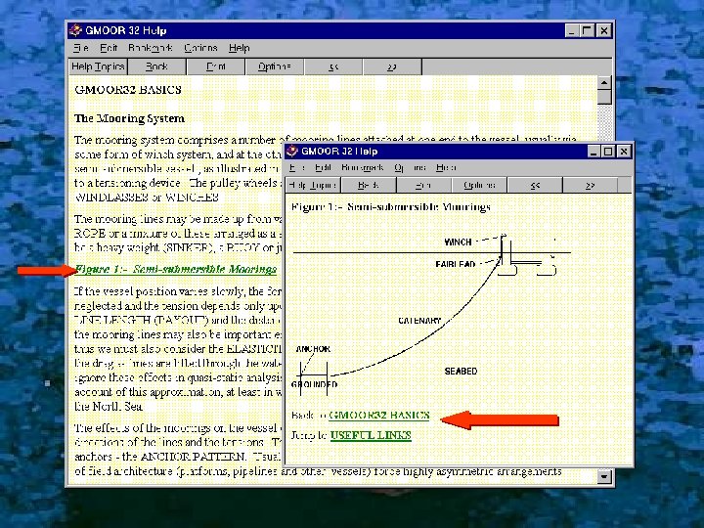This screenshot has width=704, height=528.
Task: Click CATENARY label in the diagram
Action: click(x=419, y=321)
